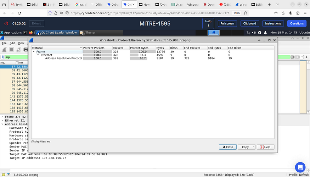The height and width of the screenshot is (177, 310).
Task: Click the network connection arrows icon
Action: (248, 33)
